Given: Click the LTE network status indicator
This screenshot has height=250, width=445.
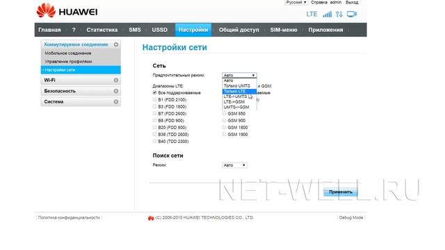Looking at the screenshot, I should pos(311,14).
